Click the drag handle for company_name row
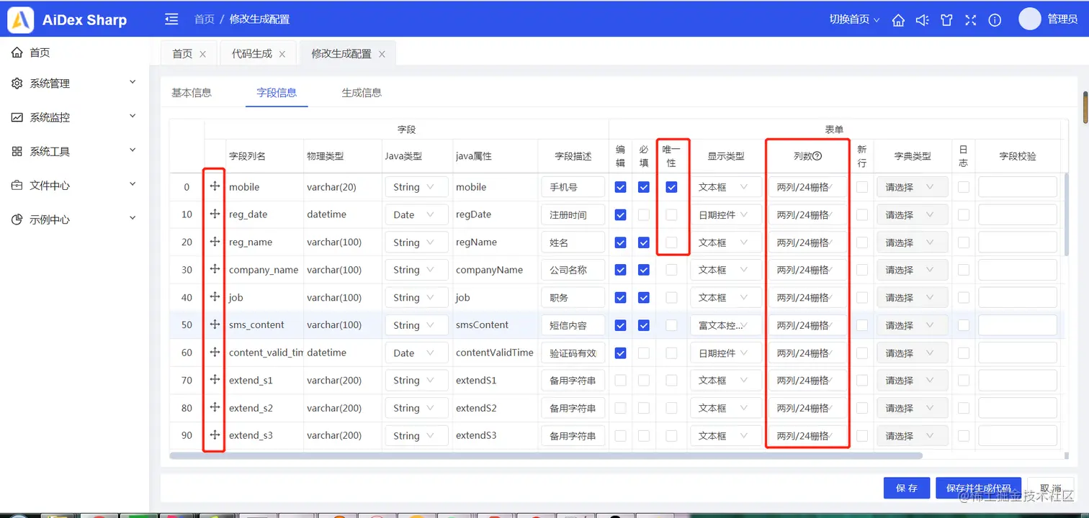This screenshot has height=518, width=1089. (x=215, y=269)
